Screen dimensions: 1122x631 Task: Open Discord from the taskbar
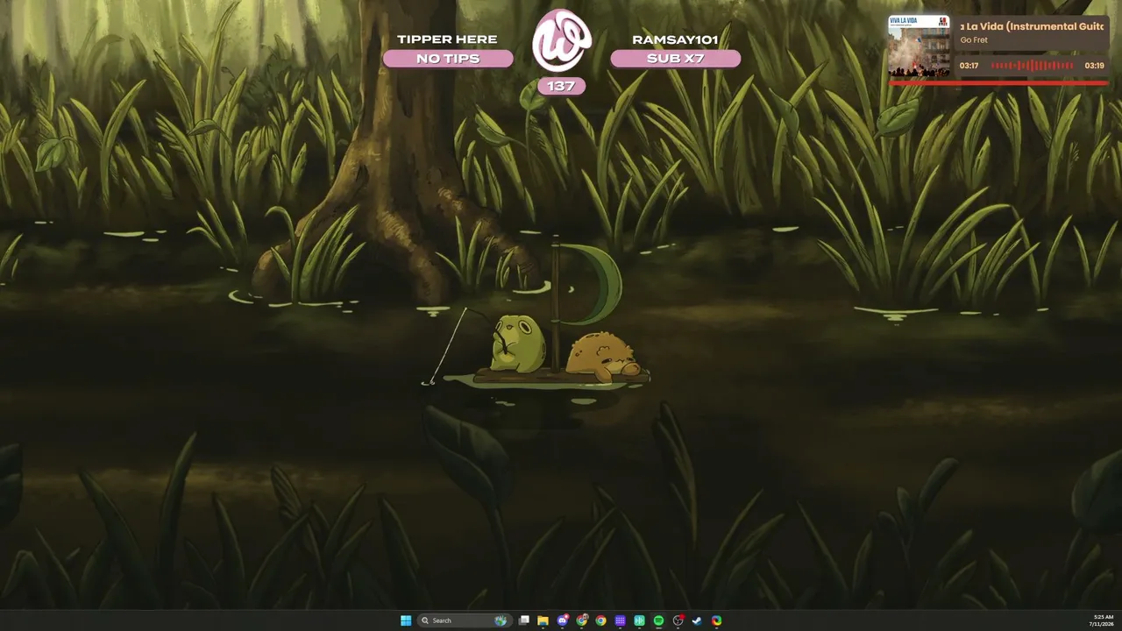tap(563, 620)
